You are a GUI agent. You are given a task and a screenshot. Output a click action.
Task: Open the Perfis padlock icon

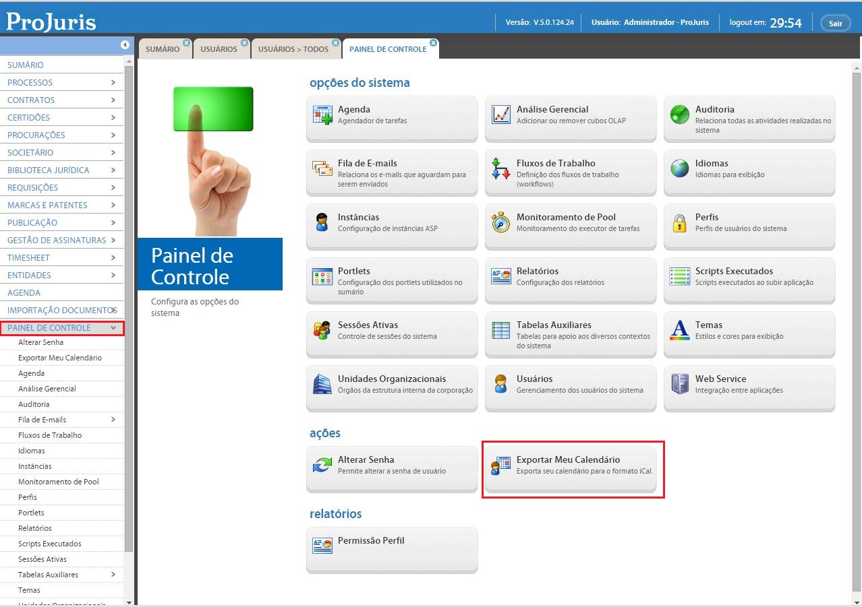tap(680, 222)
